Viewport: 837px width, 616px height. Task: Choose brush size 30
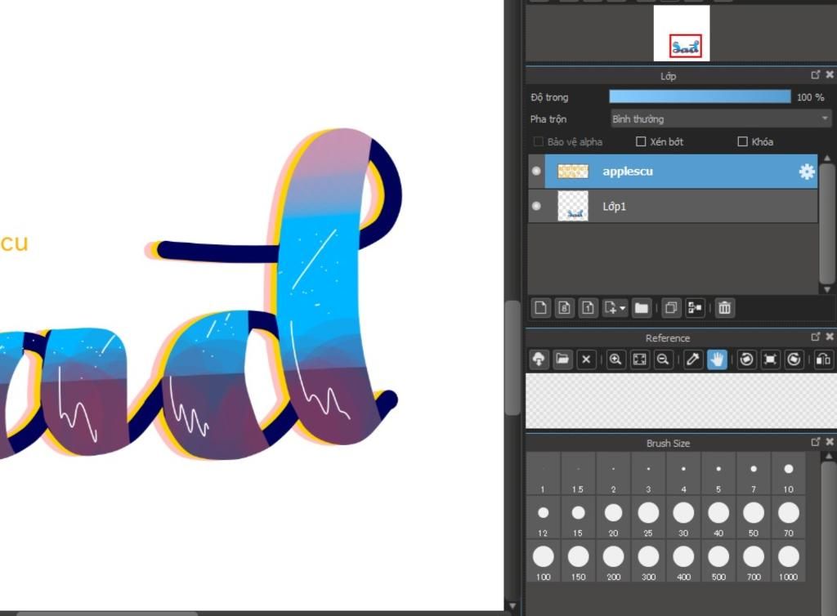[683, 517]
